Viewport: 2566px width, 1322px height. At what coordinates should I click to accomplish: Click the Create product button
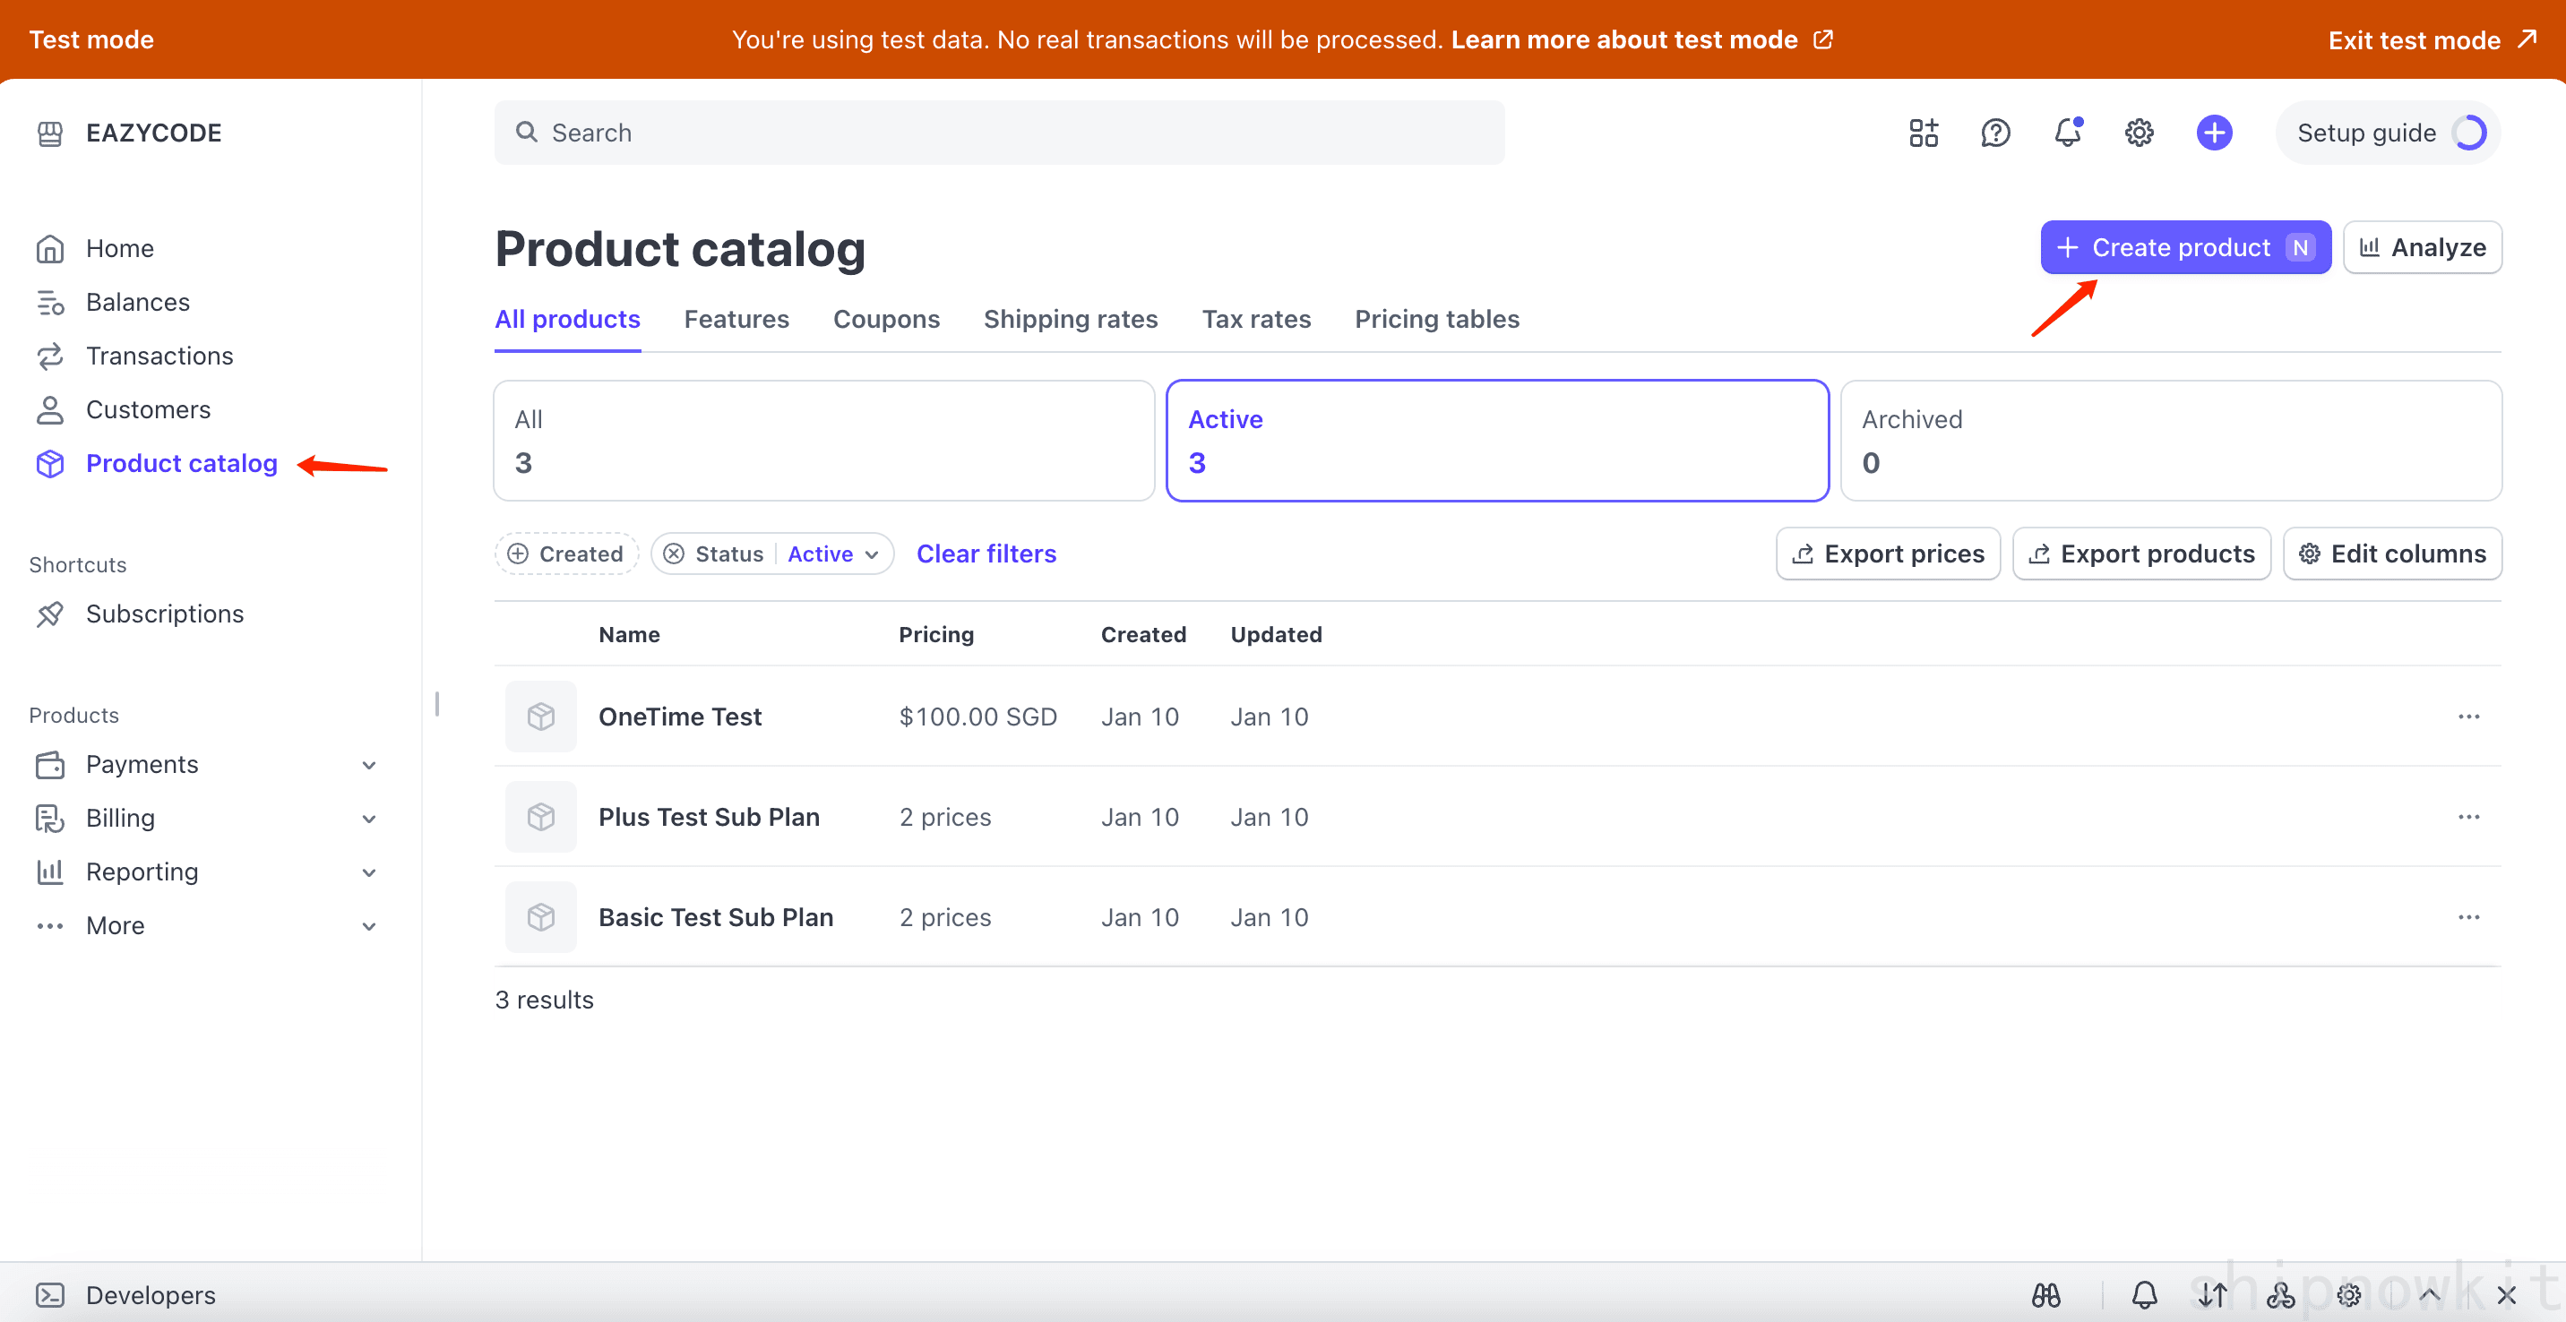tap(2184, 247)
